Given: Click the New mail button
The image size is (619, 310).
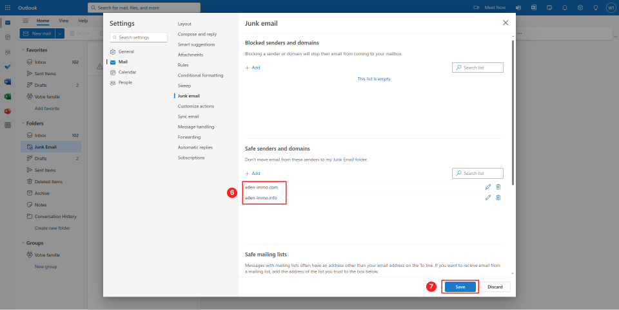Looking at the screenshot, I should tap(37, 33).
